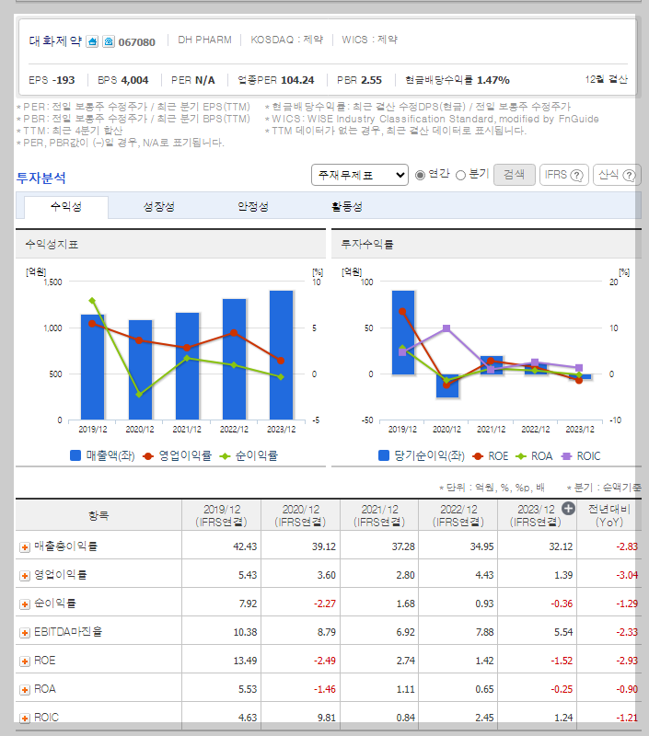Click the 항목 column header
The image size is (649, 736).
point(99,515)
